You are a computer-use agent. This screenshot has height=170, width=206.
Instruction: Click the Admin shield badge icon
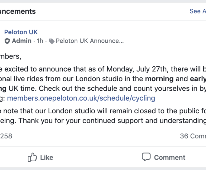[x=7, y=41]
